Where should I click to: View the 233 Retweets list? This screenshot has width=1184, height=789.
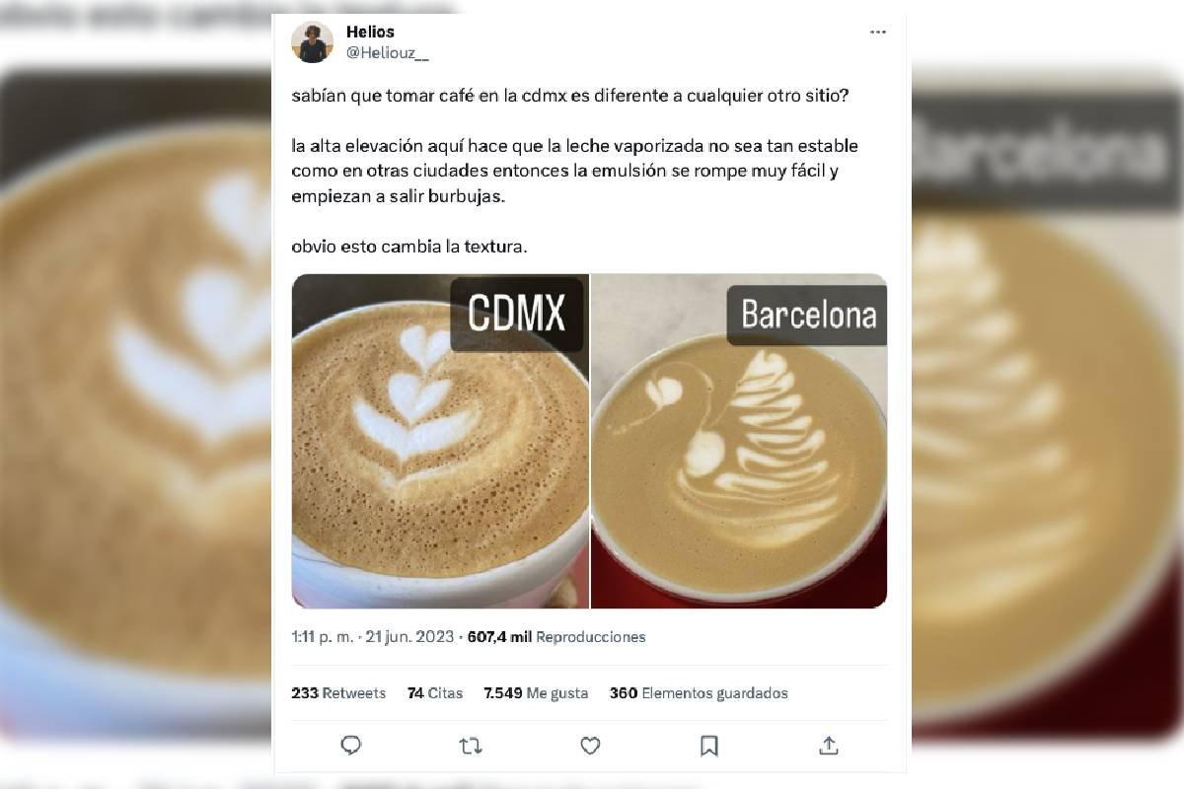click(338, 693)
